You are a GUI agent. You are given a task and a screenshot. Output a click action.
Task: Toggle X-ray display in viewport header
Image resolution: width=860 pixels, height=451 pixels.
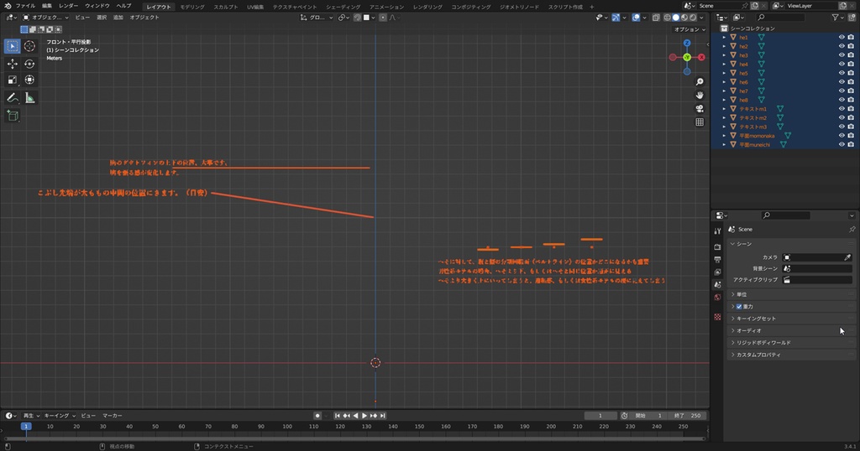point(656,18)
